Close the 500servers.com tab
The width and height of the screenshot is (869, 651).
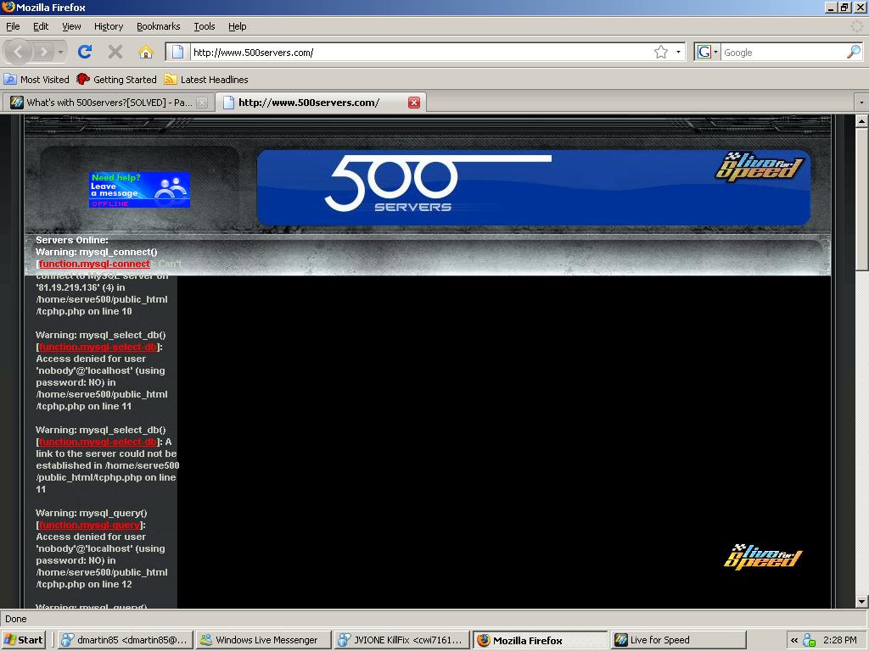pyautogui.click(x=414, y=103)
